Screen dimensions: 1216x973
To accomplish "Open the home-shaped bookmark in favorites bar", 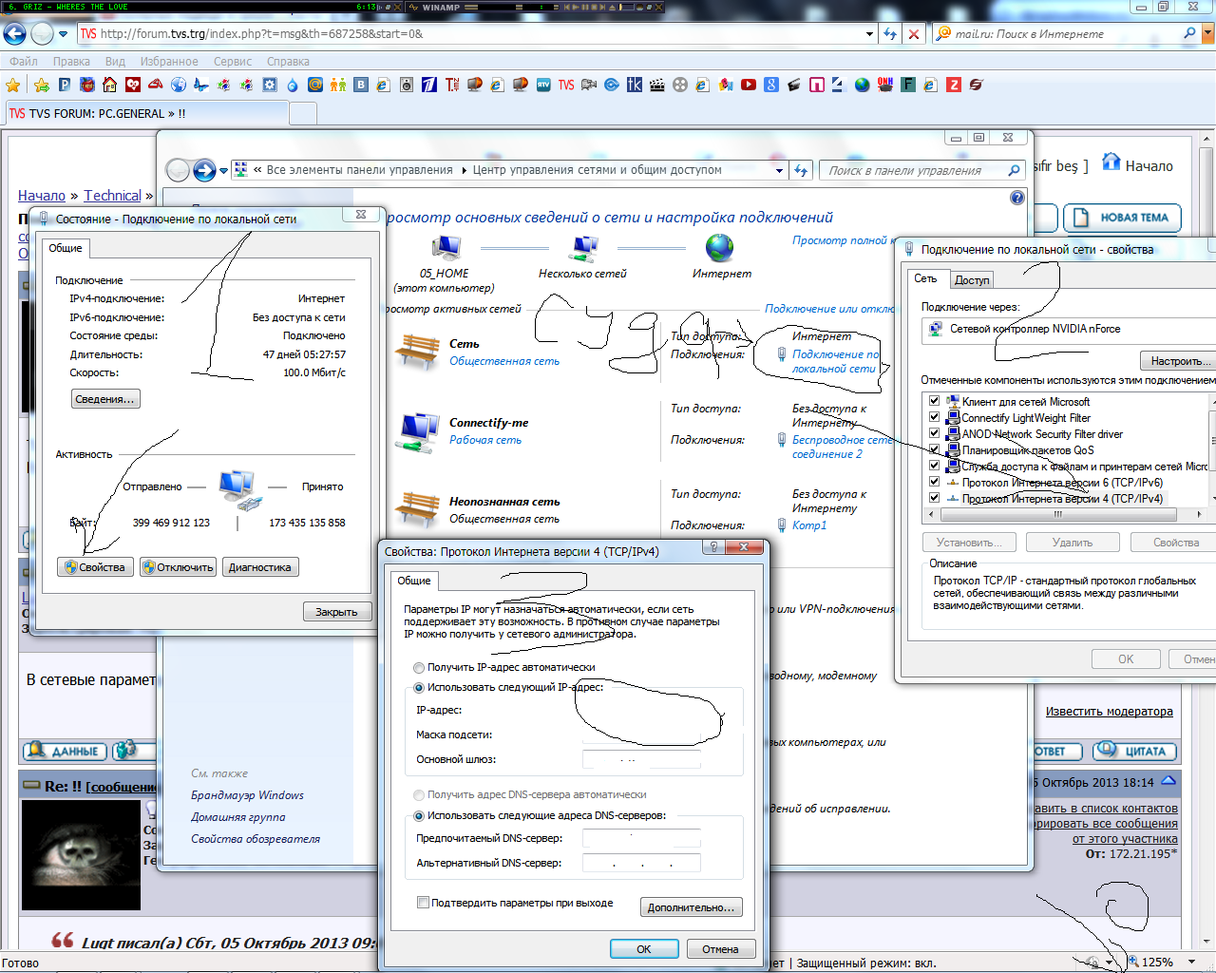I will pos(110,85).
